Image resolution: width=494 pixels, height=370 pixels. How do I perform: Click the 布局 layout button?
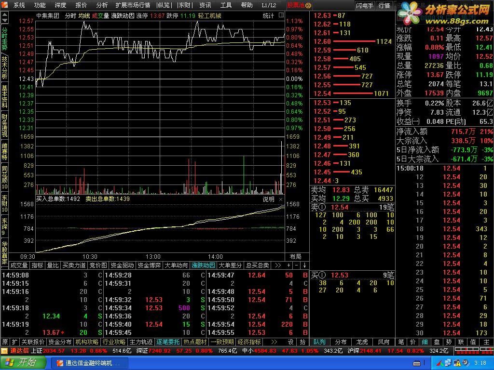coord(295,257)
